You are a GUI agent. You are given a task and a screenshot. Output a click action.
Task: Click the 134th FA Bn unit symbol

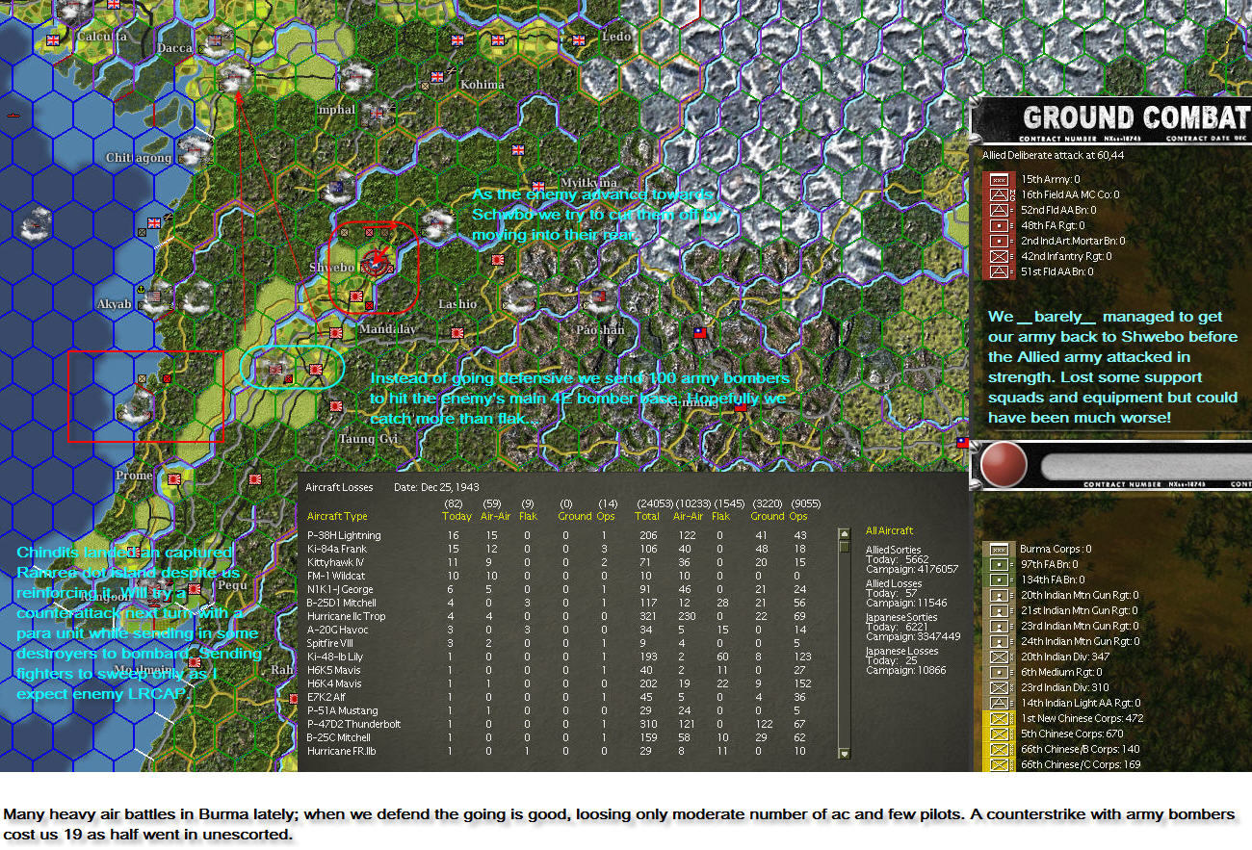(x=1000, y=580)
